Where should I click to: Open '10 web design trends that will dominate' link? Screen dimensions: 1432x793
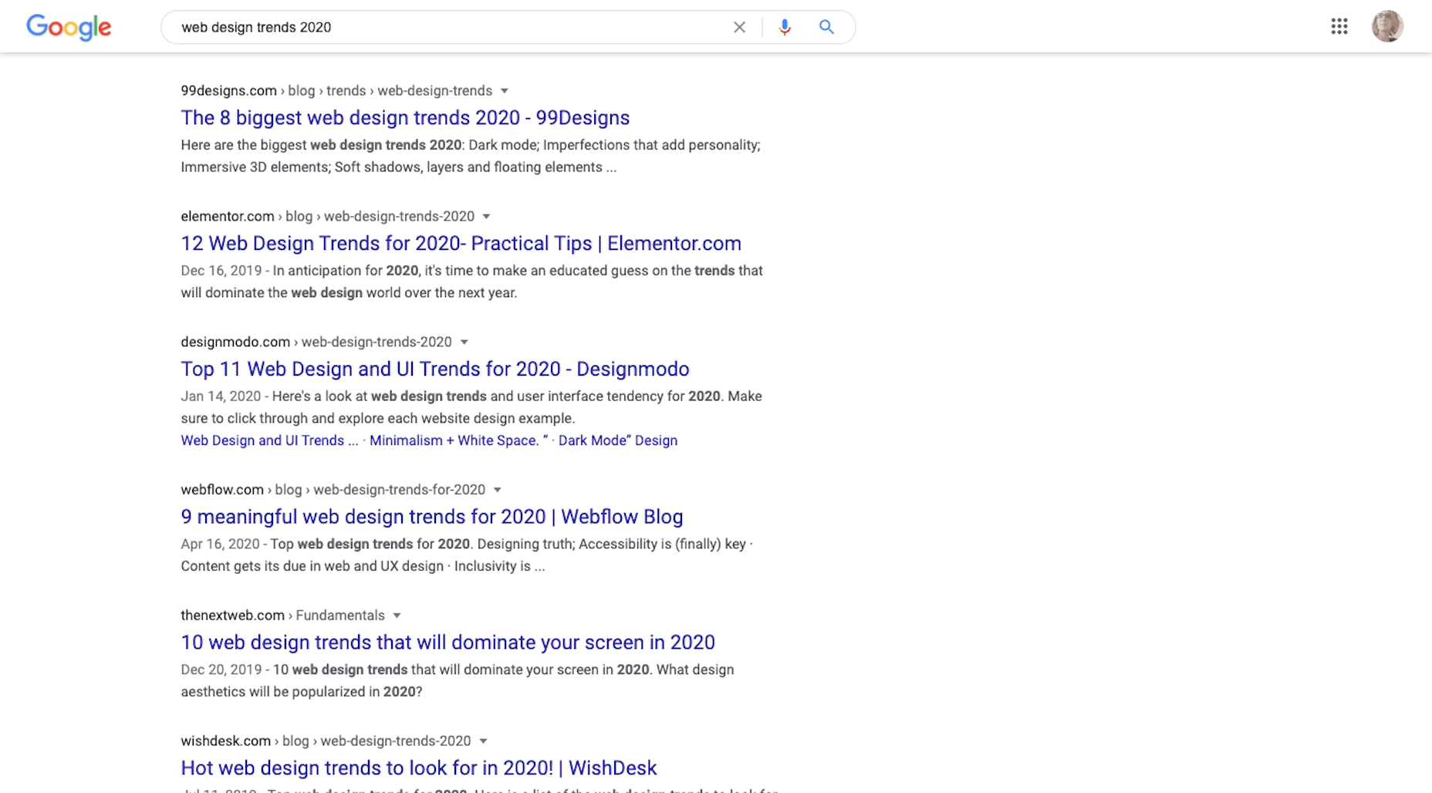pyautogui.click(x=447, y=643)
